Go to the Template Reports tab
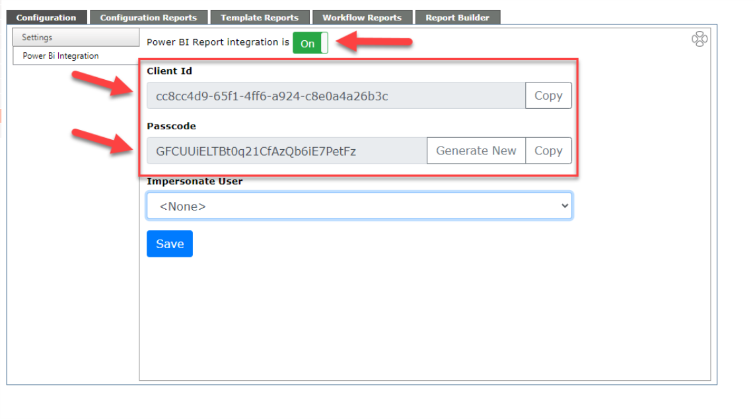The image size is (755, 419). (x=260, y=17)
